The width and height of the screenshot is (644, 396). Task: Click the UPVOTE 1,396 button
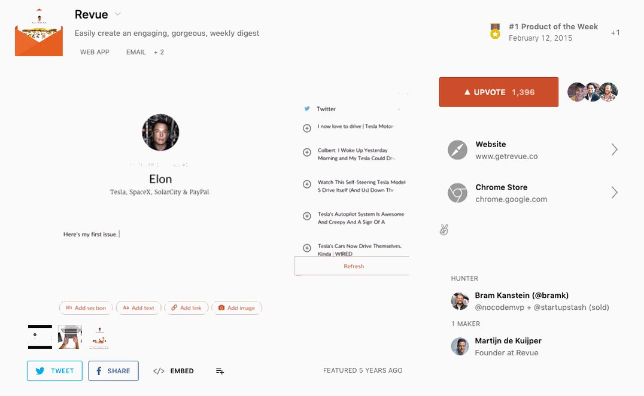coord(499,92)
